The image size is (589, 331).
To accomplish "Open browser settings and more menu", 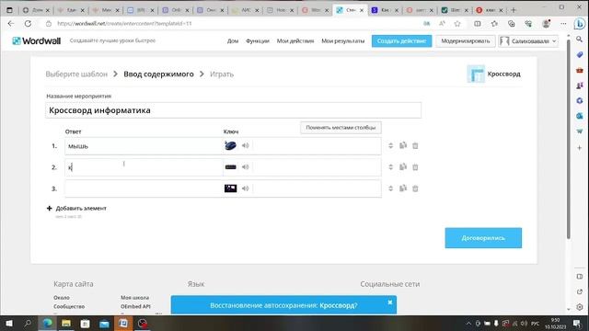I will click(x=563, y=24).
